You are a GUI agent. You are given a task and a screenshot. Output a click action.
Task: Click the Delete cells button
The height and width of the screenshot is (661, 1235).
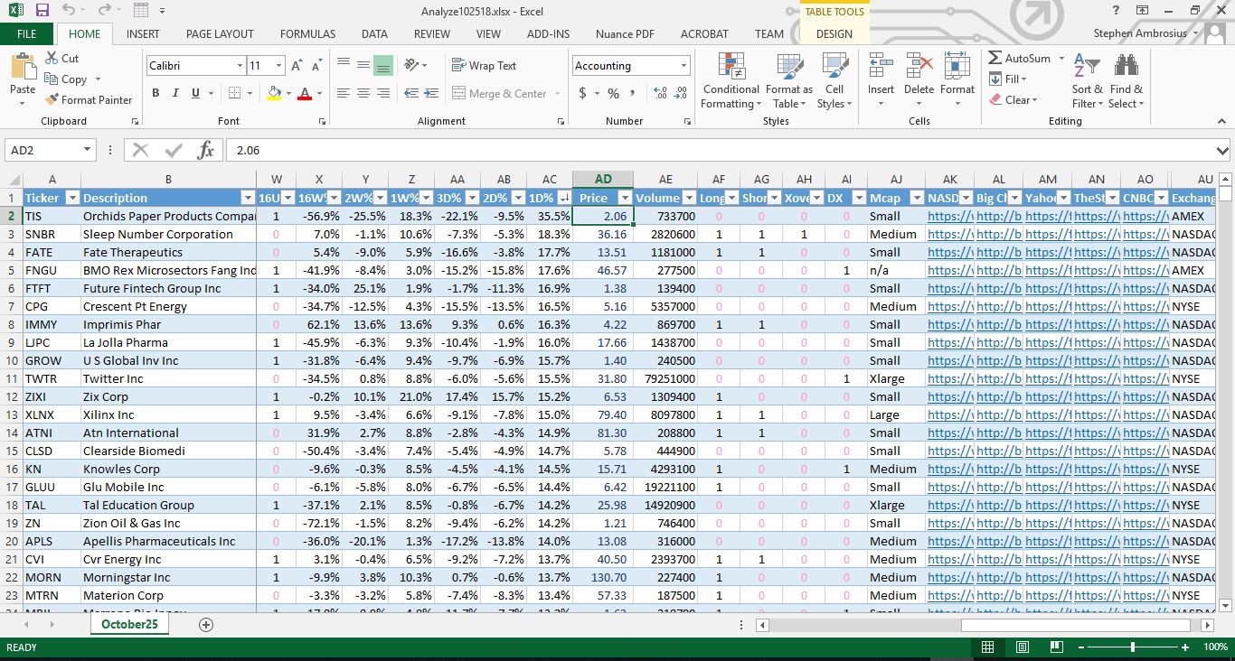click(x=919, y=80)
